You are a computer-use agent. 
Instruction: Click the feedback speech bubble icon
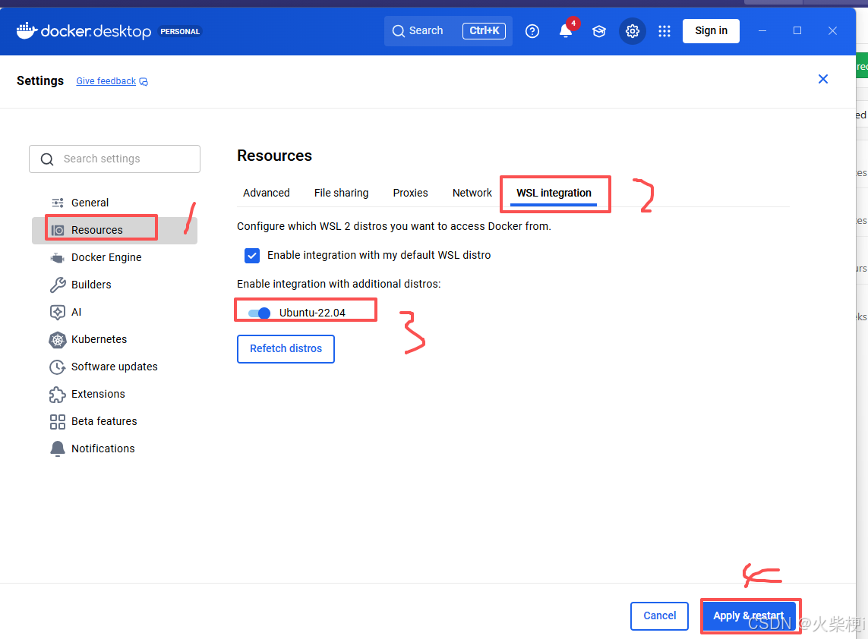pyautogui.click(x=144, y=82)
